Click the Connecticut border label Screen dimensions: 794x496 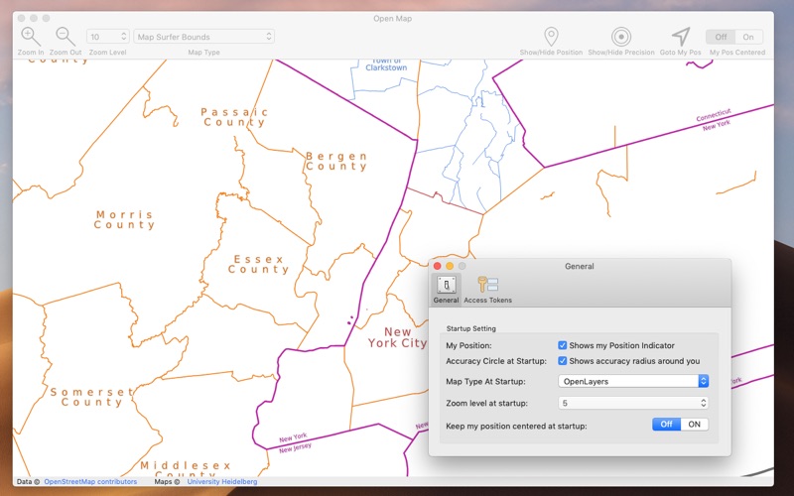[x=714, y=115]
